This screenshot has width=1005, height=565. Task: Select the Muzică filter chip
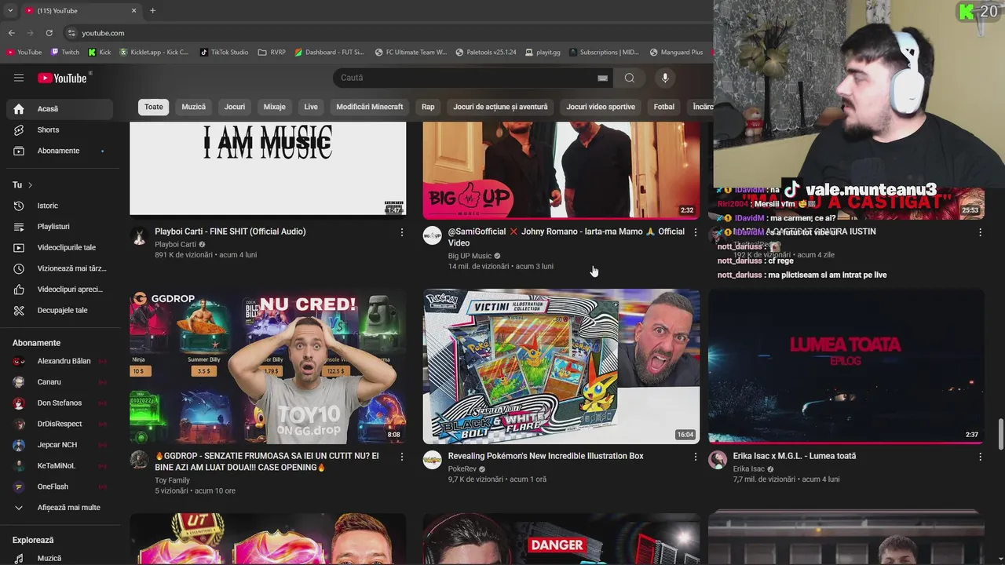(x=194, y=107)
